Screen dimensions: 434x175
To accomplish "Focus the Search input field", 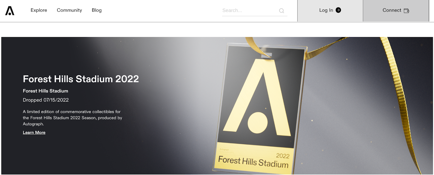I will tap(250, 11).
